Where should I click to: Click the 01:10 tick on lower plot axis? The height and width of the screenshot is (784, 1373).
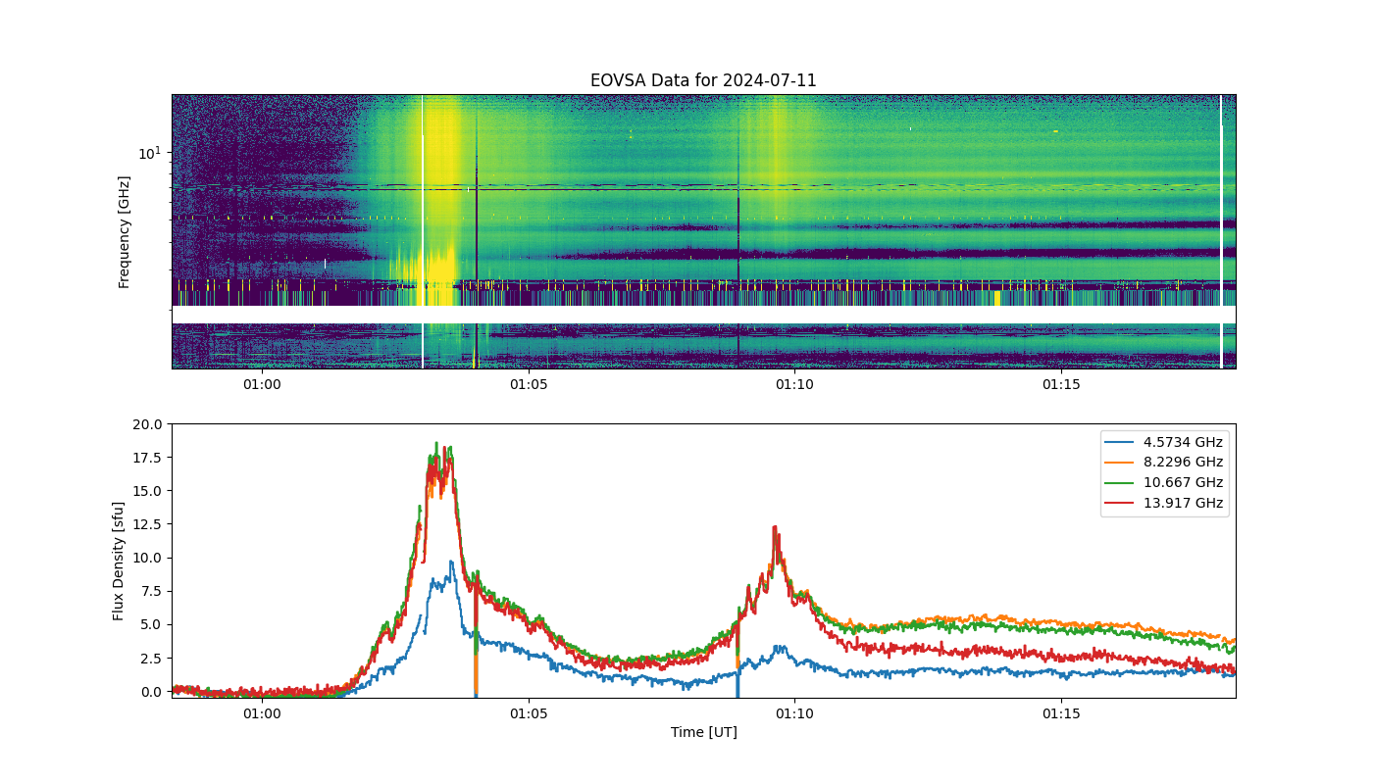coord(794,713)
